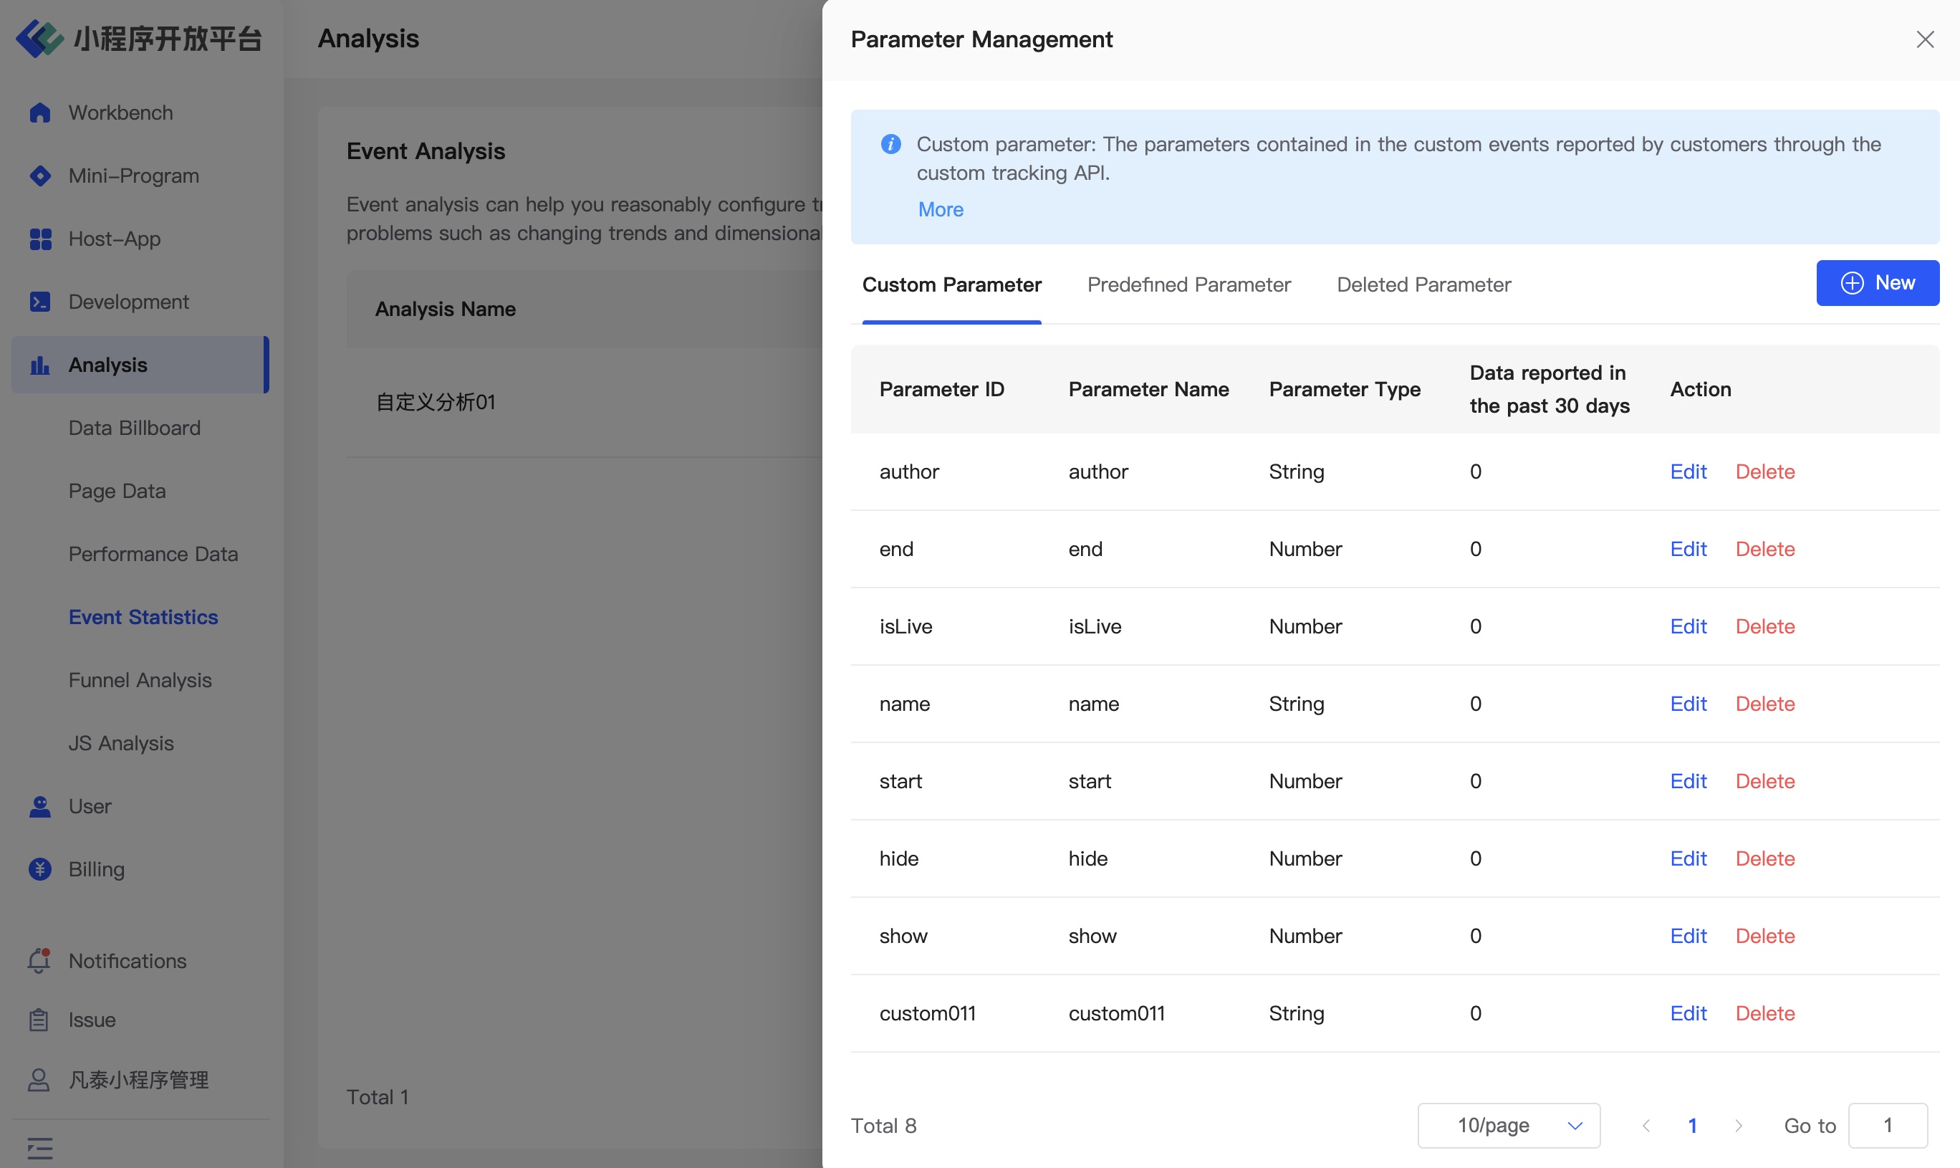Delete the end parameter
Viewport: 1960px width, 1168px height.
(x=1765, y=550)
